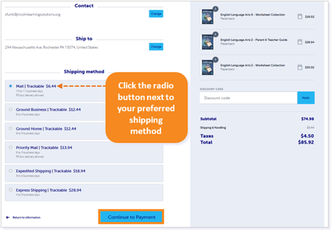This screenshot has width=332, height=231.
Task: Apply the discount code
Action: [x=306, y=97]
